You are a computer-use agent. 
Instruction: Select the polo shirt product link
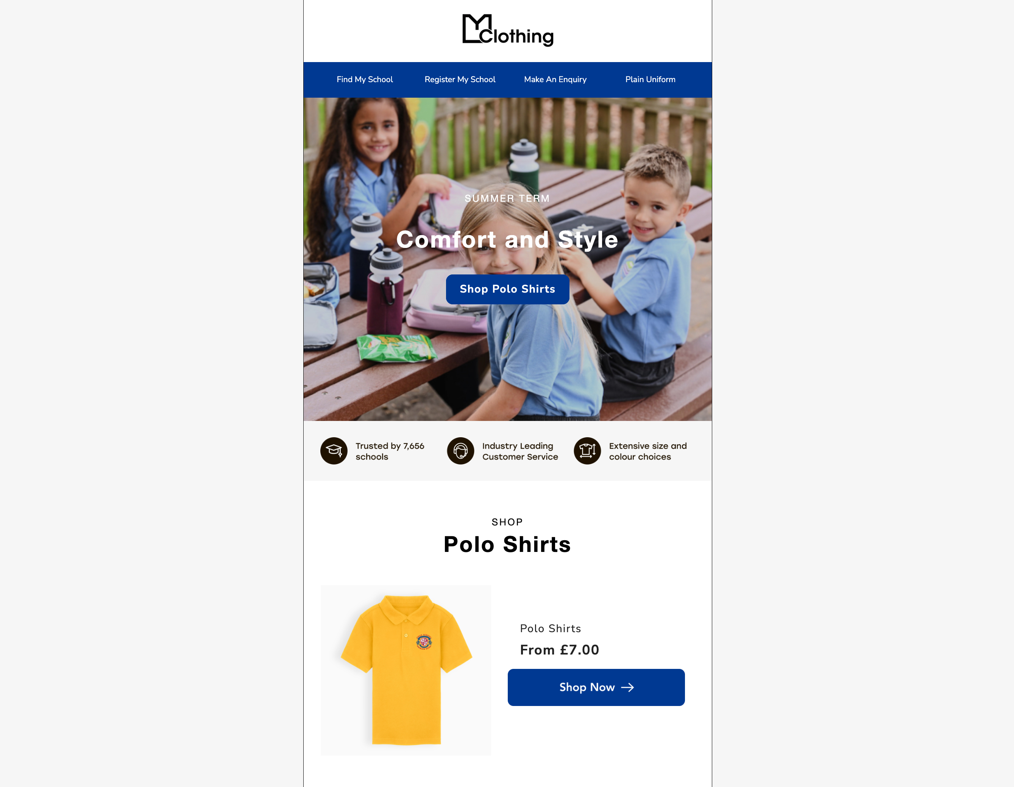(551, 628)
